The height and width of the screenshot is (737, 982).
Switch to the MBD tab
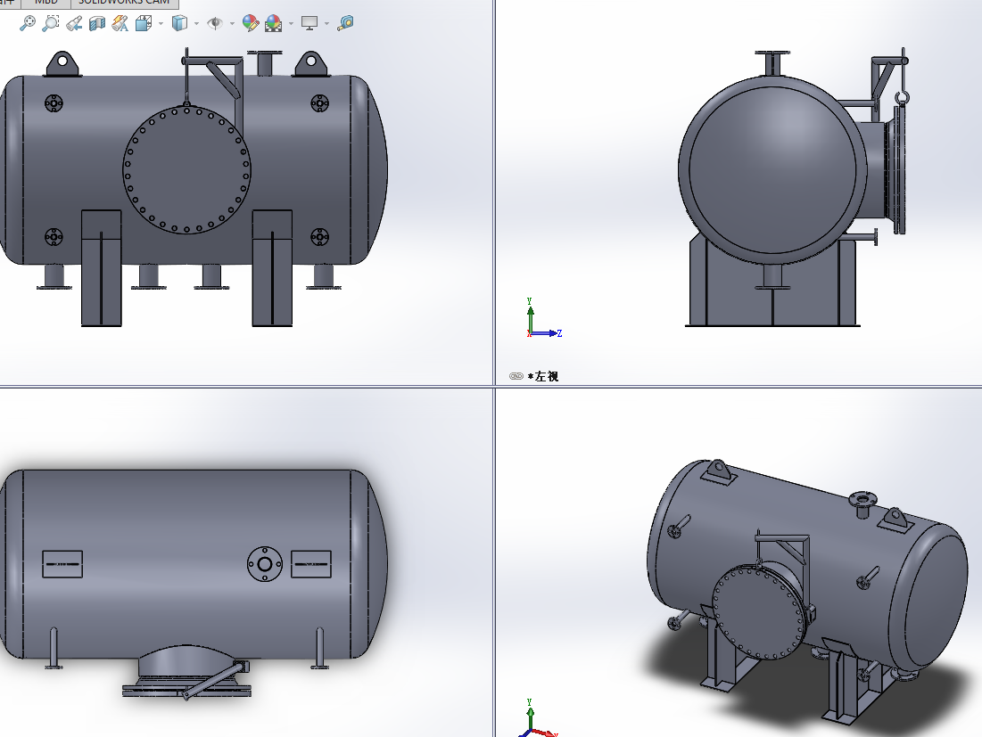click(45, 4)
